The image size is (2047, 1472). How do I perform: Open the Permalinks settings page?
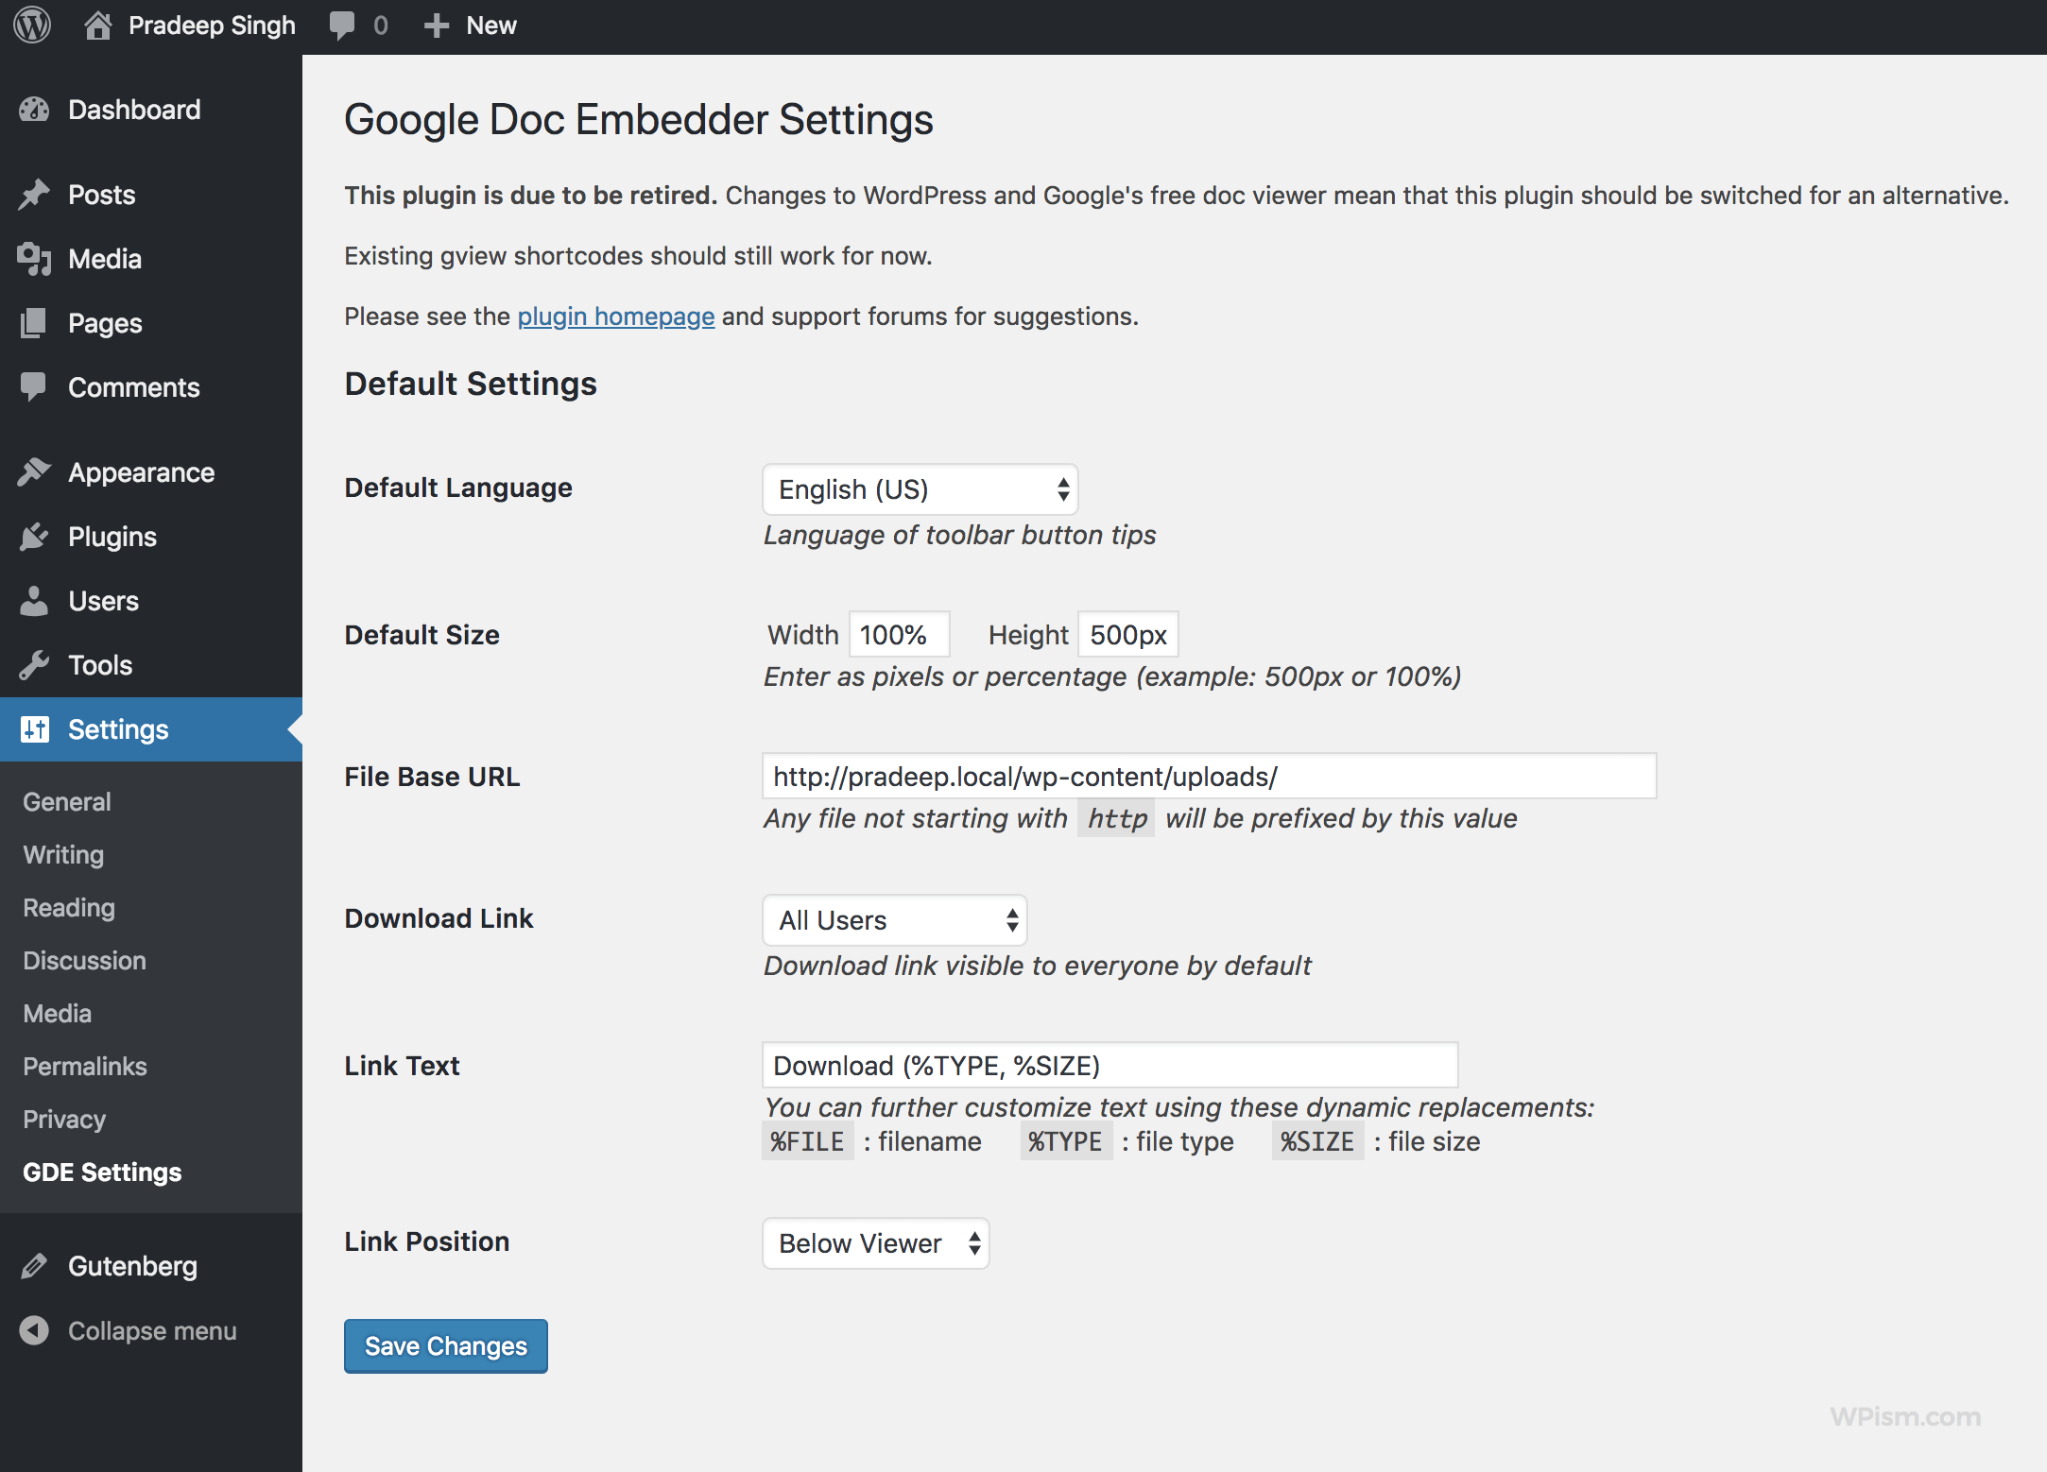coord(84,1066)
